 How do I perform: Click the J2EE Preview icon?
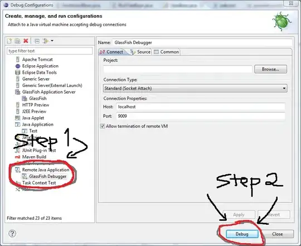pos(18,112)
